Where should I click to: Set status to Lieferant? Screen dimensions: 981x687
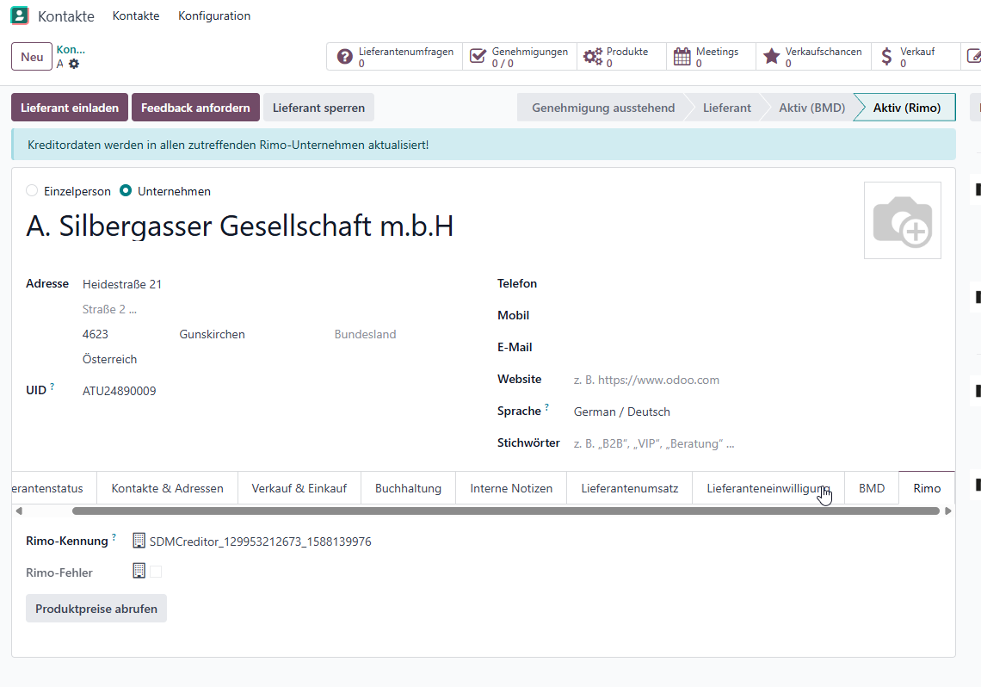point(726,108)
